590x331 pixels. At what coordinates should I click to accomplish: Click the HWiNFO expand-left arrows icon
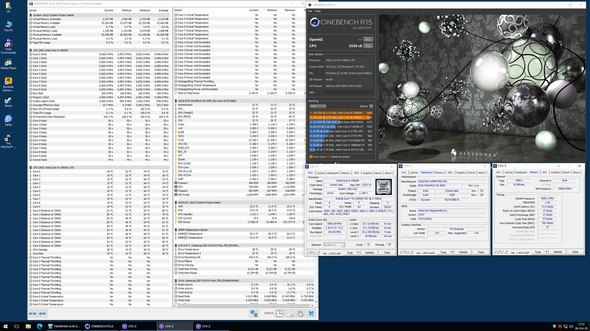point(32,313)
